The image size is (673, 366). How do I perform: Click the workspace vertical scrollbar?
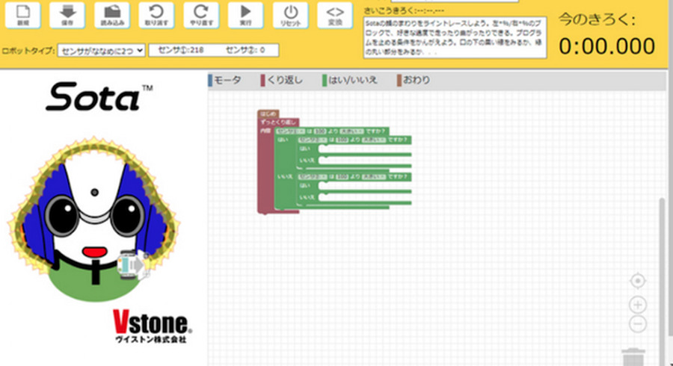point(660,269)
